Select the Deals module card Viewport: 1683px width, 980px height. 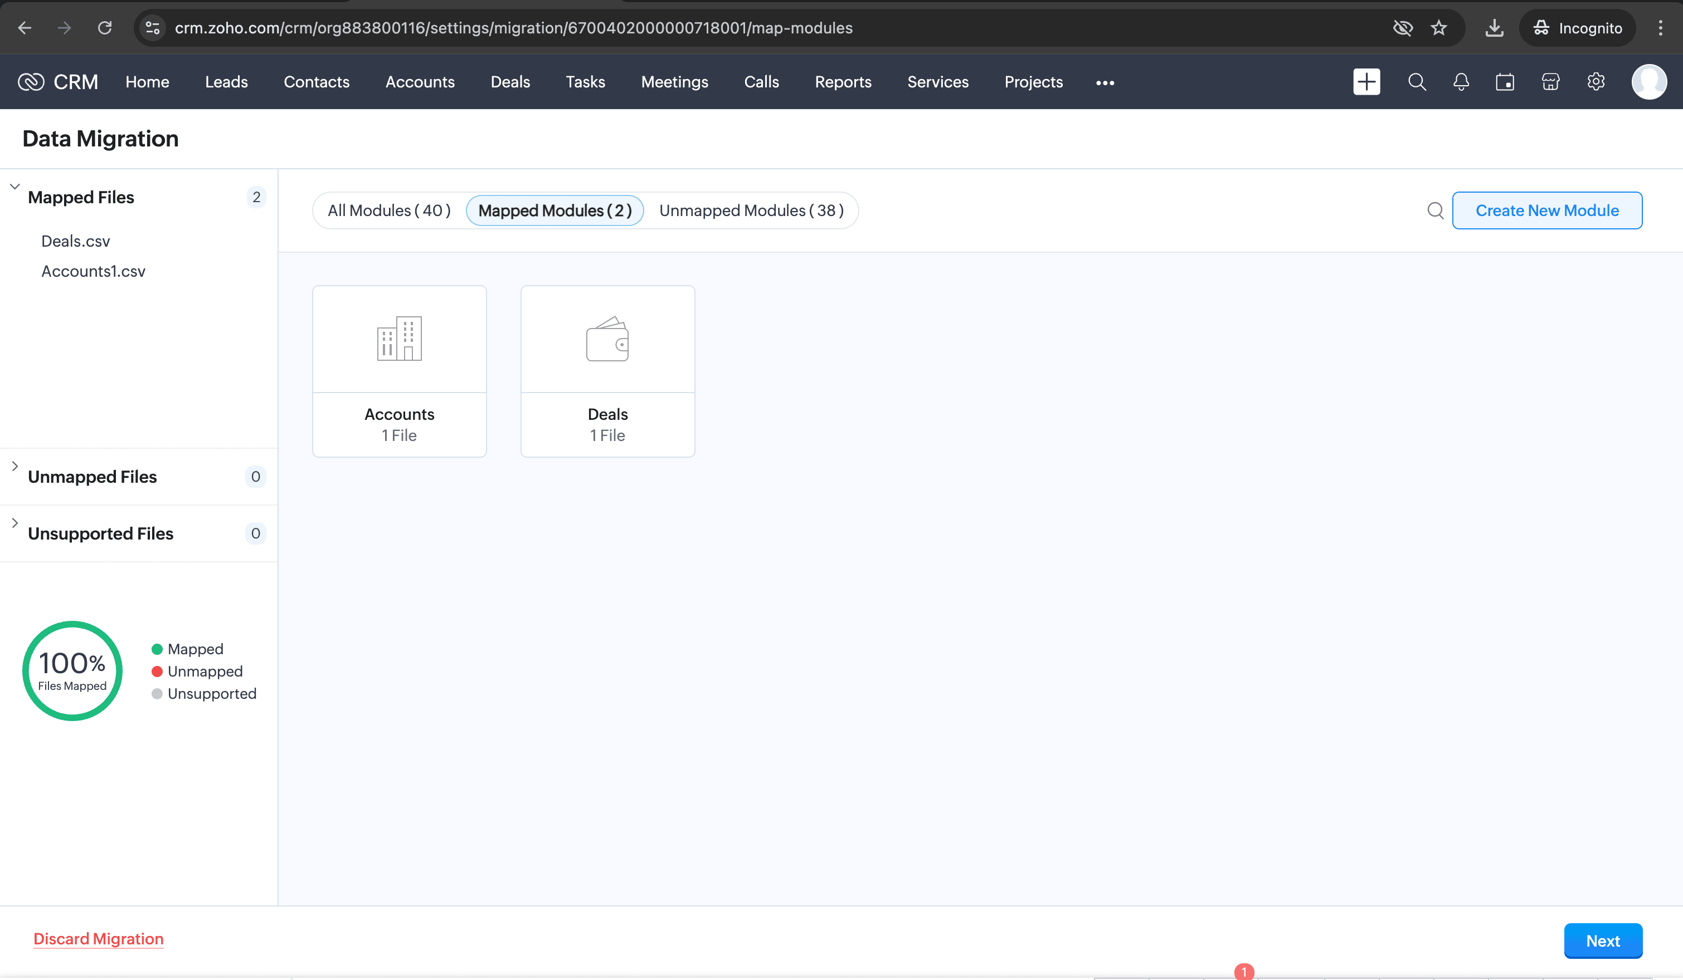coord(607,371)
